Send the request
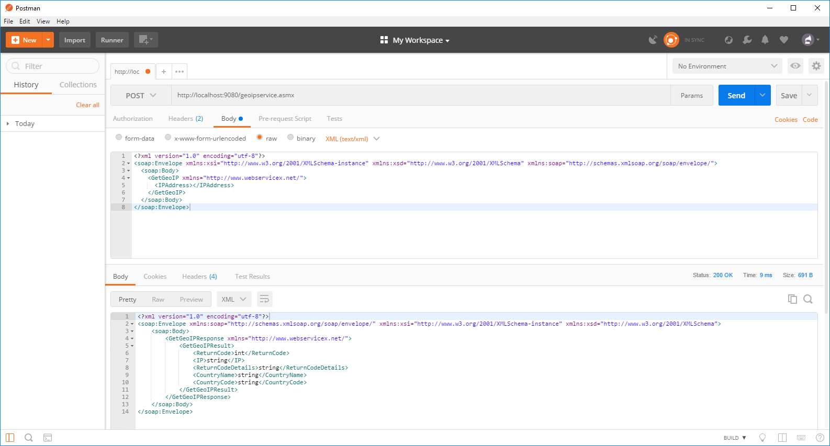The image size is (830, 446). (736, 95)
